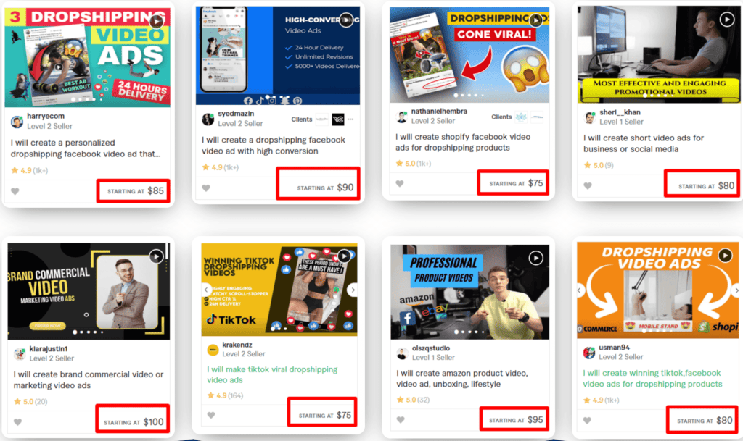Favorite harryecom's gig with the heart icon

pyautogui.click(x=15, y=191)
